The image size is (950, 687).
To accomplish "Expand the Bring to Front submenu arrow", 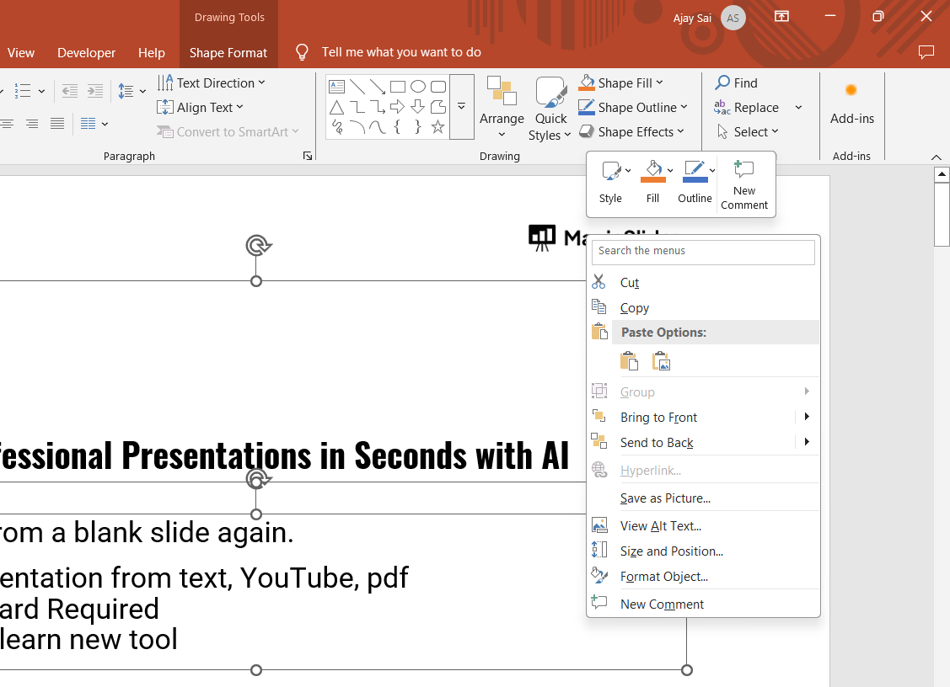I will tap(807, 417).
